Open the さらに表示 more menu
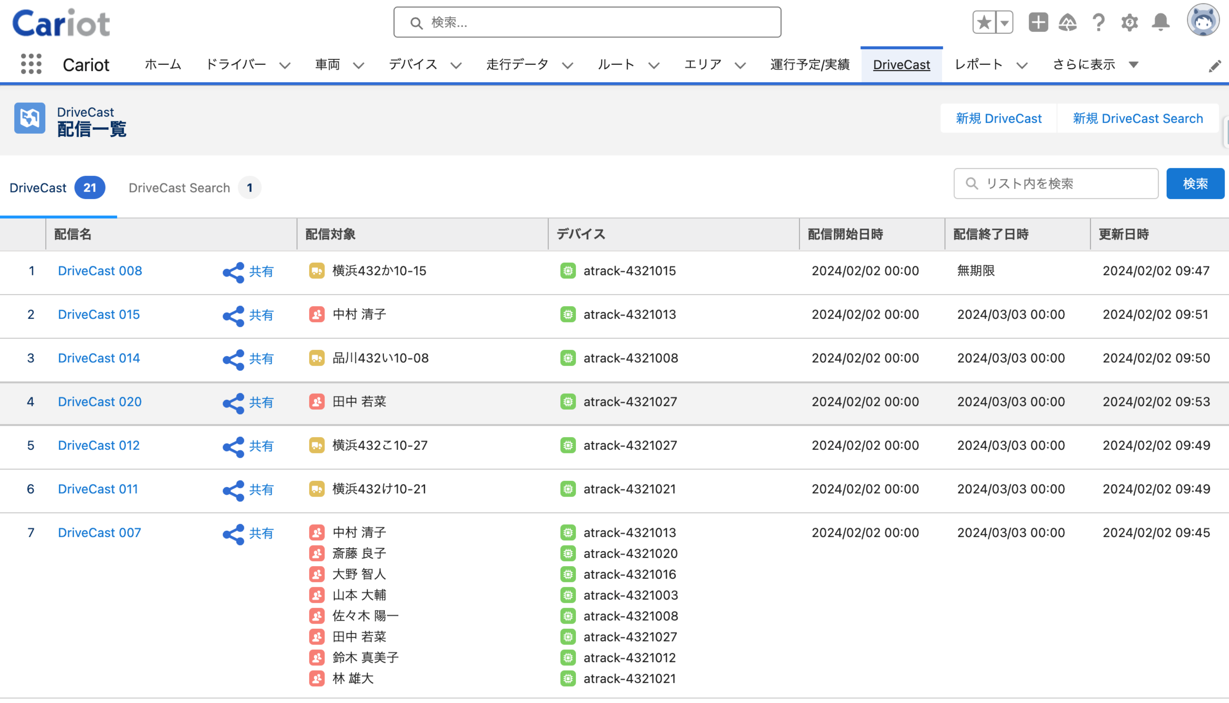1229x703 pixels. (x=1095, y=64)
